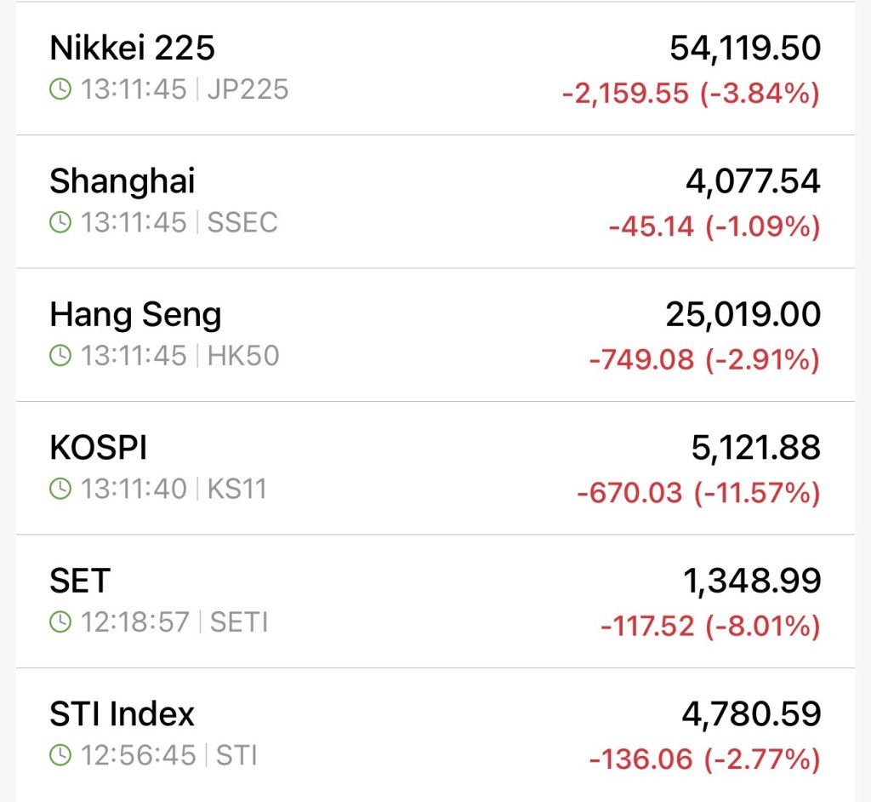Open the Shanghai index name

[x=122, y=181]
